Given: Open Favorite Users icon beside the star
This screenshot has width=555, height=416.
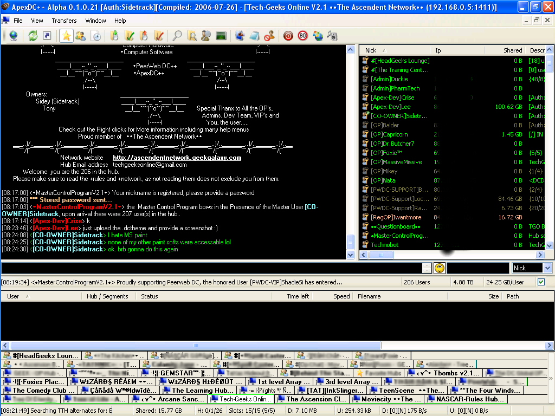Looking at the screenshot, I should [81, 36].
